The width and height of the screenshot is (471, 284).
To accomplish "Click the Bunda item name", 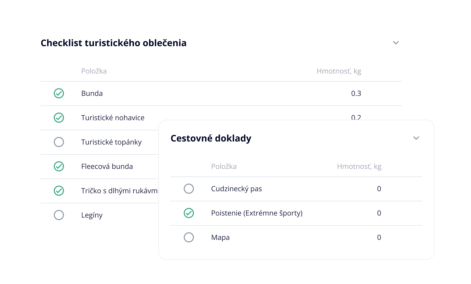I will click(x=92, y=93).
